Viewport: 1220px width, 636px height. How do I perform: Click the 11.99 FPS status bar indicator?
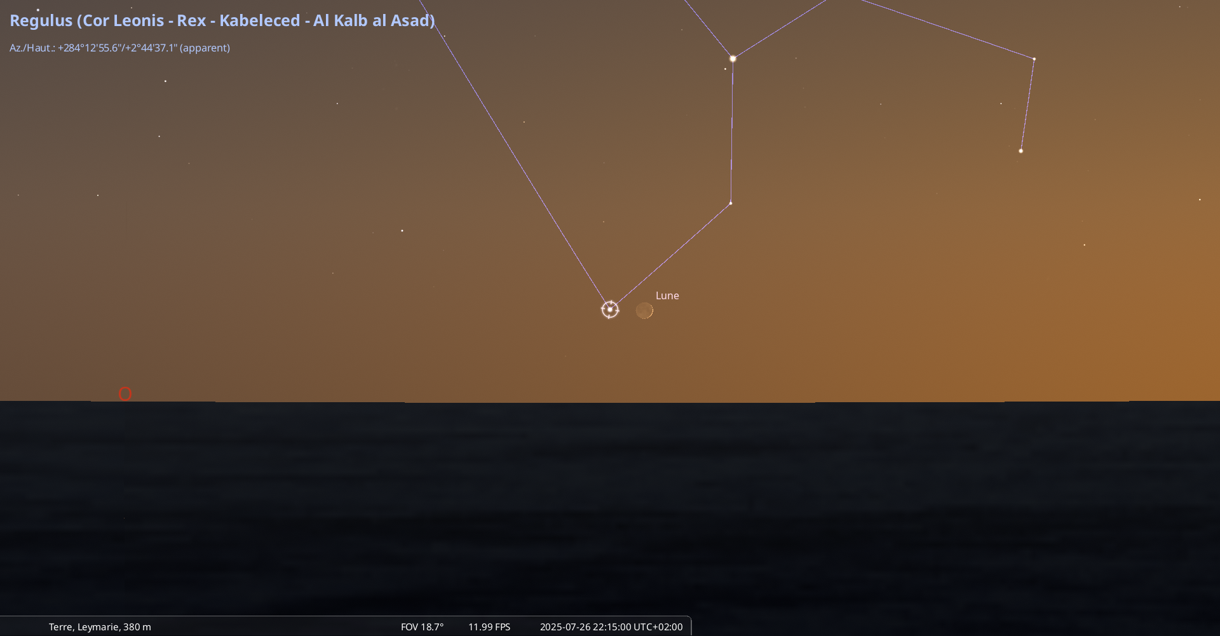click(x=489, y=626)
